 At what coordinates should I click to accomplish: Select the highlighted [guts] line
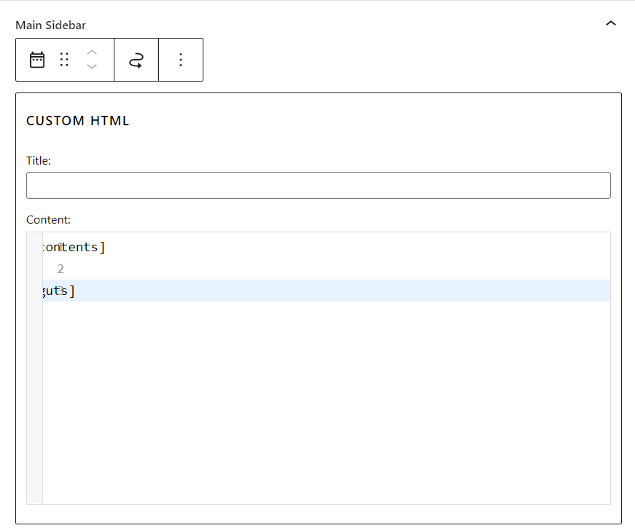click(58, 291)
